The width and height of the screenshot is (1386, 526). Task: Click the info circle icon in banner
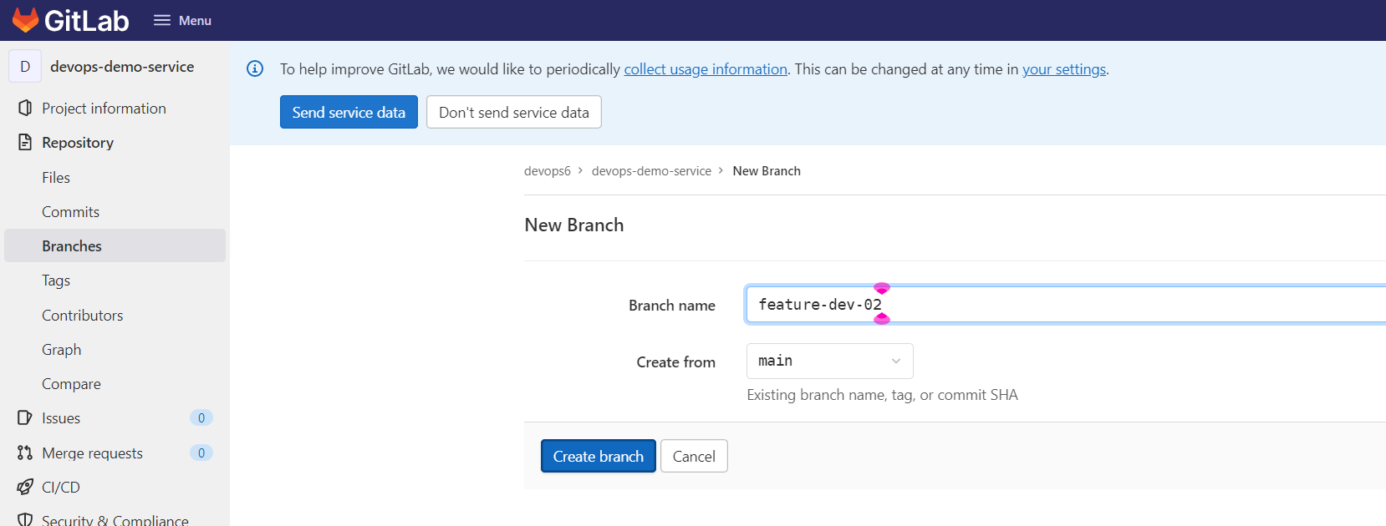[255, 68]
